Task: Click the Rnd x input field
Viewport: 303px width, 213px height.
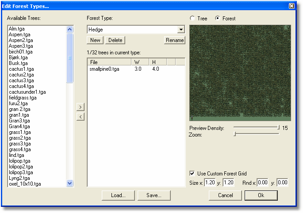Action: coord(262,183)
